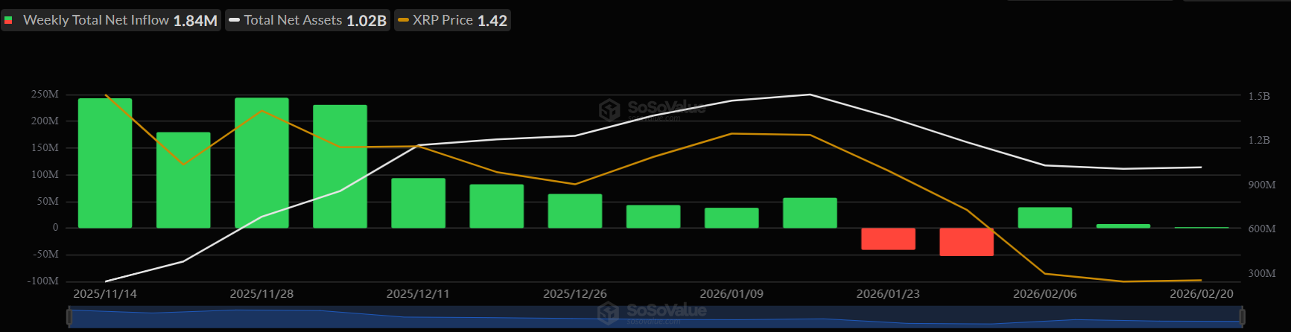Viewport: 1291px width, 332px height.
Task: Click the 1.5B right axis label
Action: pyautogui.click(x=1259, y=96)
